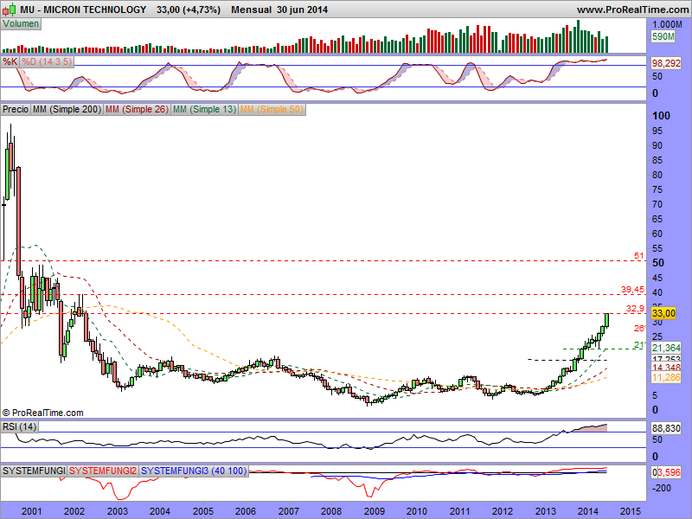The image size is (692, 519).
Task: Click the 1.000M volume axis label
Action: coord(667,24)
